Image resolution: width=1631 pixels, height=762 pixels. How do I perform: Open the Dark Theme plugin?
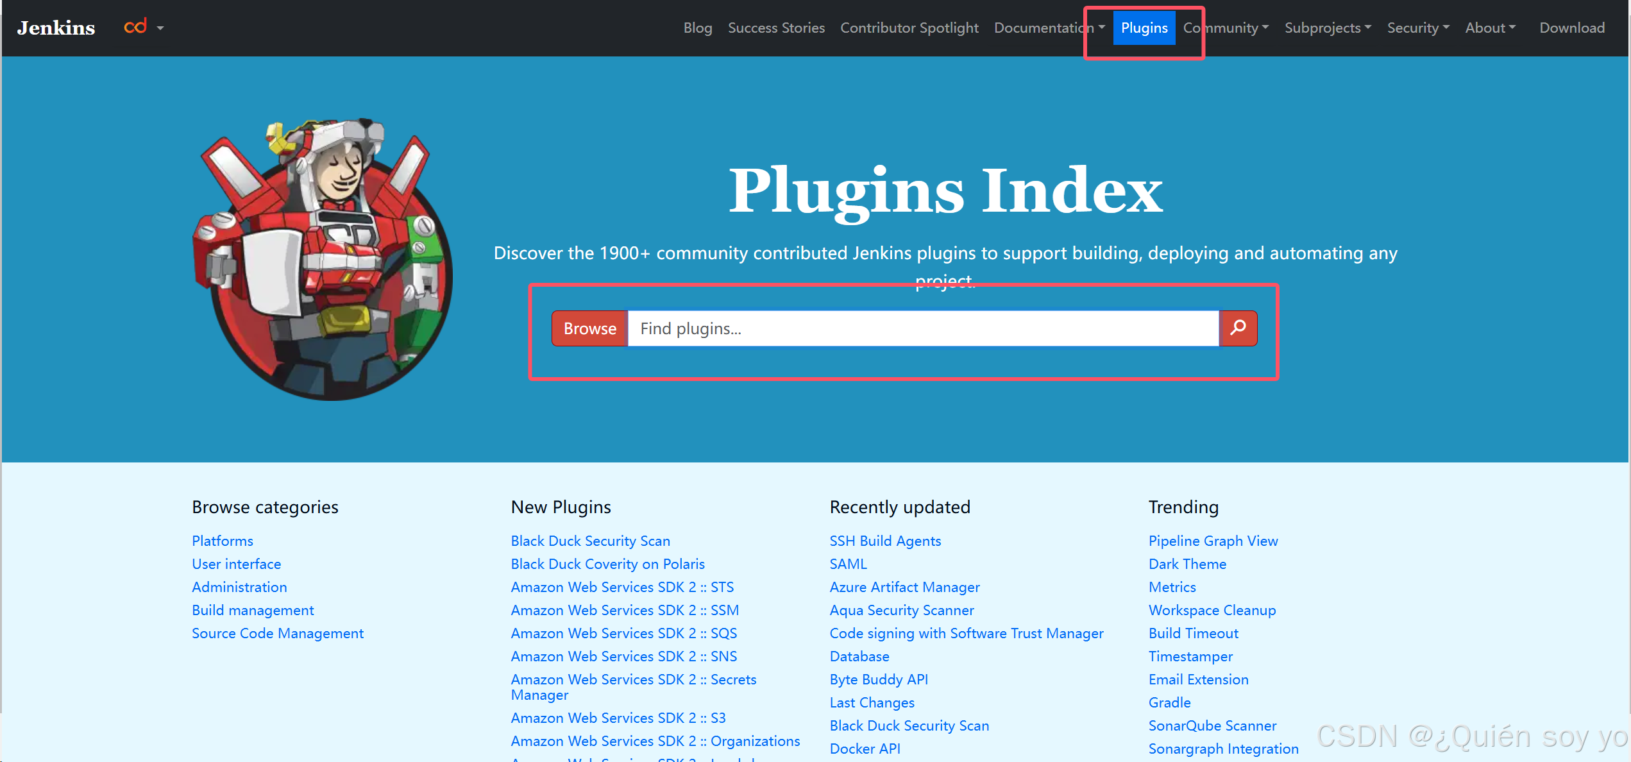coord(1187,564)
